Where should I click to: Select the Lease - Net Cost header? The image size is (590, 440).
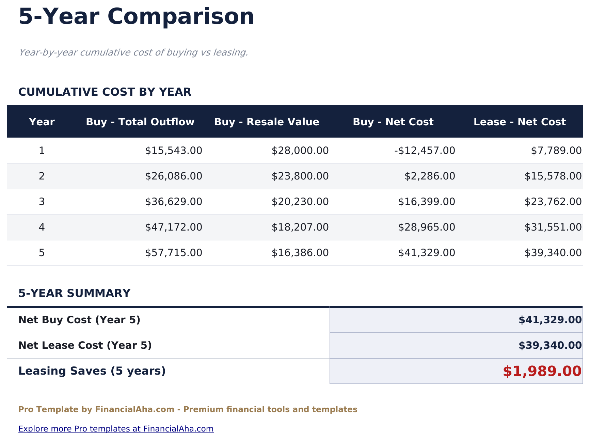point(520,122)
